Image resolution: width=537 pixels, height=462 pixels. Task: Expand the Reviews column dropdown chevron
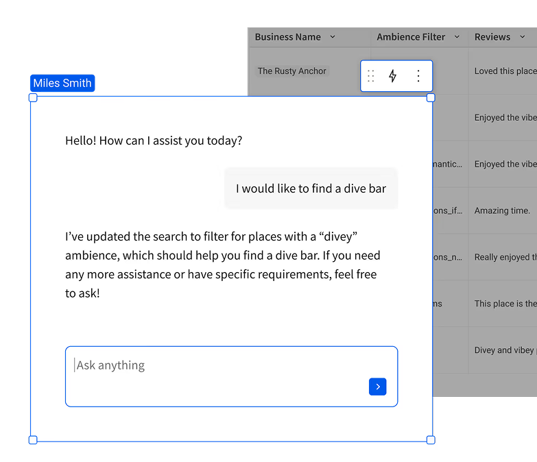523,37
